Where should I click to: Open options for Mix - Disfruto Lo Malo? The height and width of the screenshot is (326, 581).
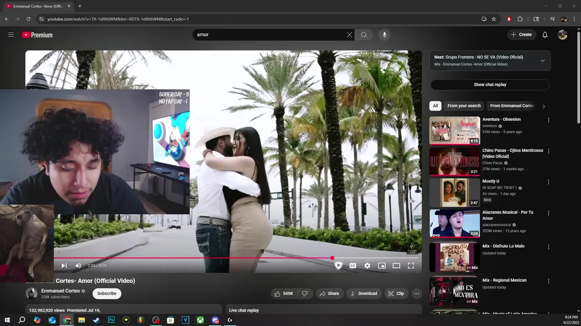click(548, 247)
